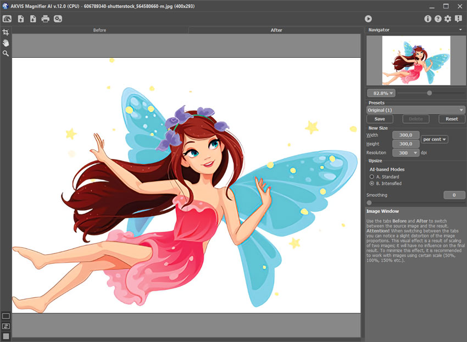467x342 pixels.
Task: Collapse the Navigator panel arrow
Action: point(460,30)
